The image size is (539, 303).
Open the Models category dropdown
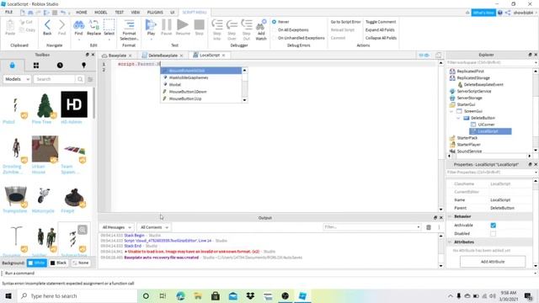(17, 79)
